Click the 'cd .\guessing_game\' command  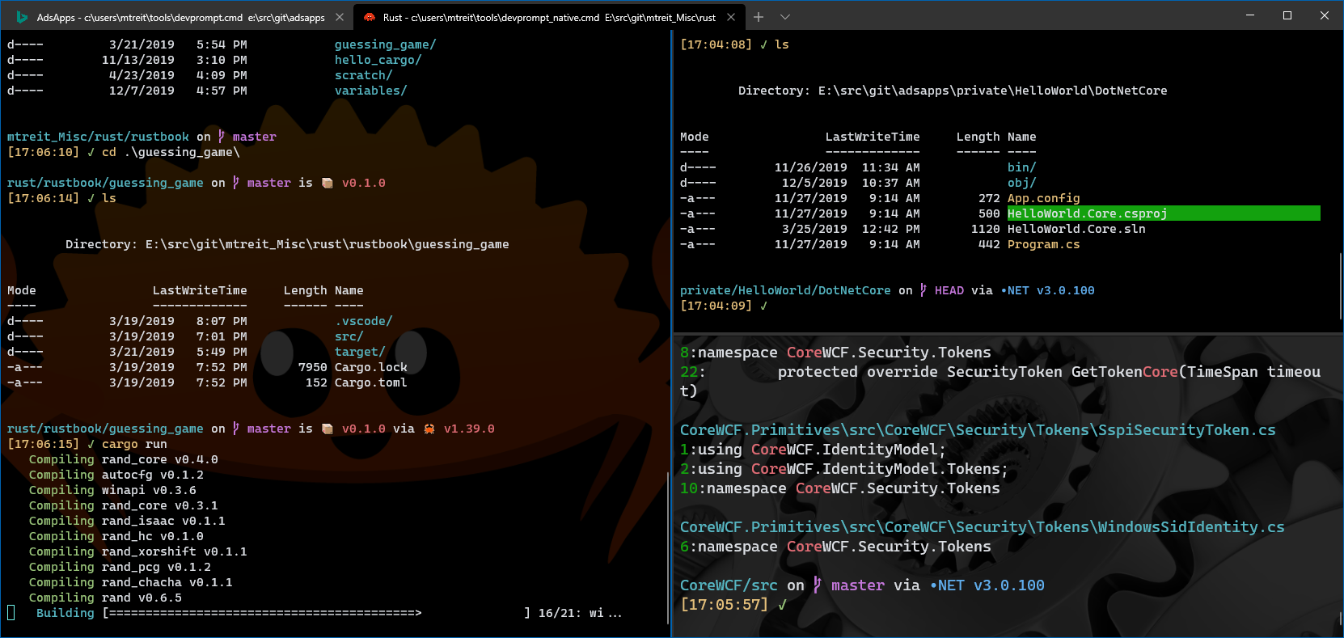pos(171,152)
